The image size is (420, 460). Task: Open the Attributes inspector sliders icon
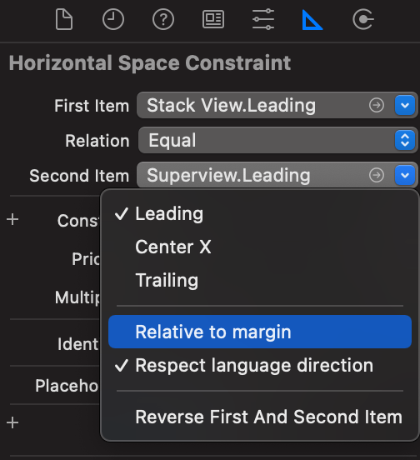coord(263,20)
